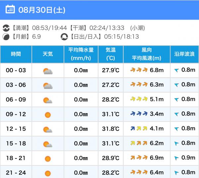The image size is (199, 178).
Task: Click the 15 - 18 time slot cell
Action: pyautogui.click(x=16, y=143)
